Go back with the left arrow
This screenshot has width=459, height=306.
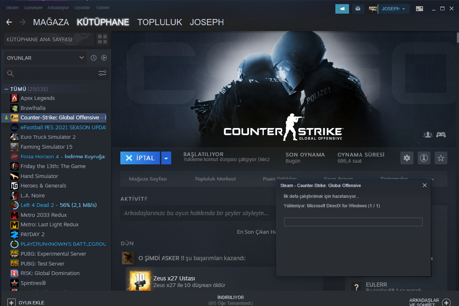click(9, 22)
